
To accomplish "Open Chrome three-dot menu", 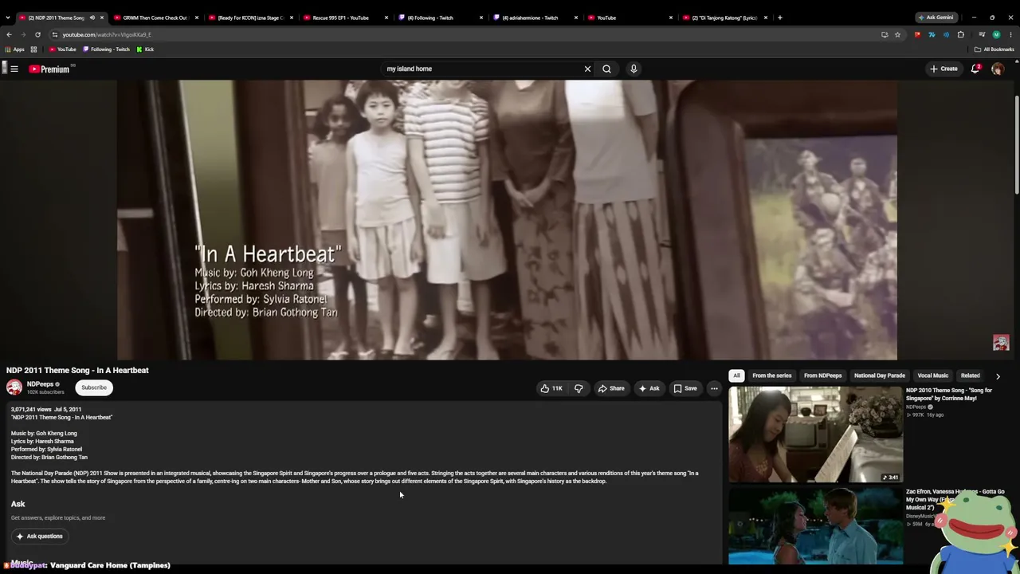I will click(x=1010, y=35).
